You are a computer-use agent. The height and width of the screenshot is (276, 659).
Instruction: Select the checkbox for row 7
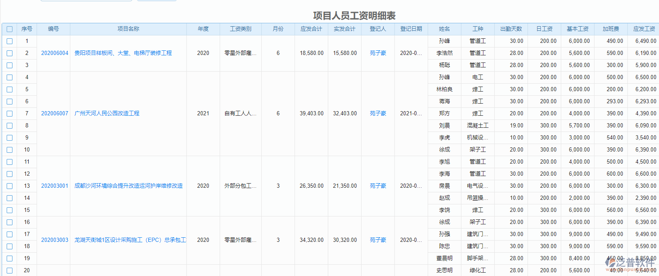pos(10,114)
